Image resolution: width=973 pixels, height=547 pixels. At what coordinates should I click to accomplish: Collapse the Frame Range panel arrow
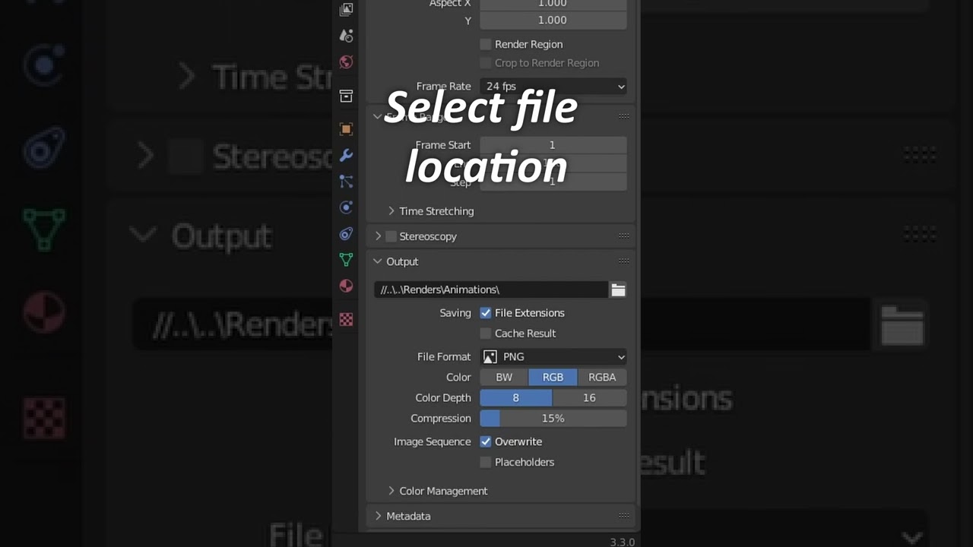click(378, 117)
